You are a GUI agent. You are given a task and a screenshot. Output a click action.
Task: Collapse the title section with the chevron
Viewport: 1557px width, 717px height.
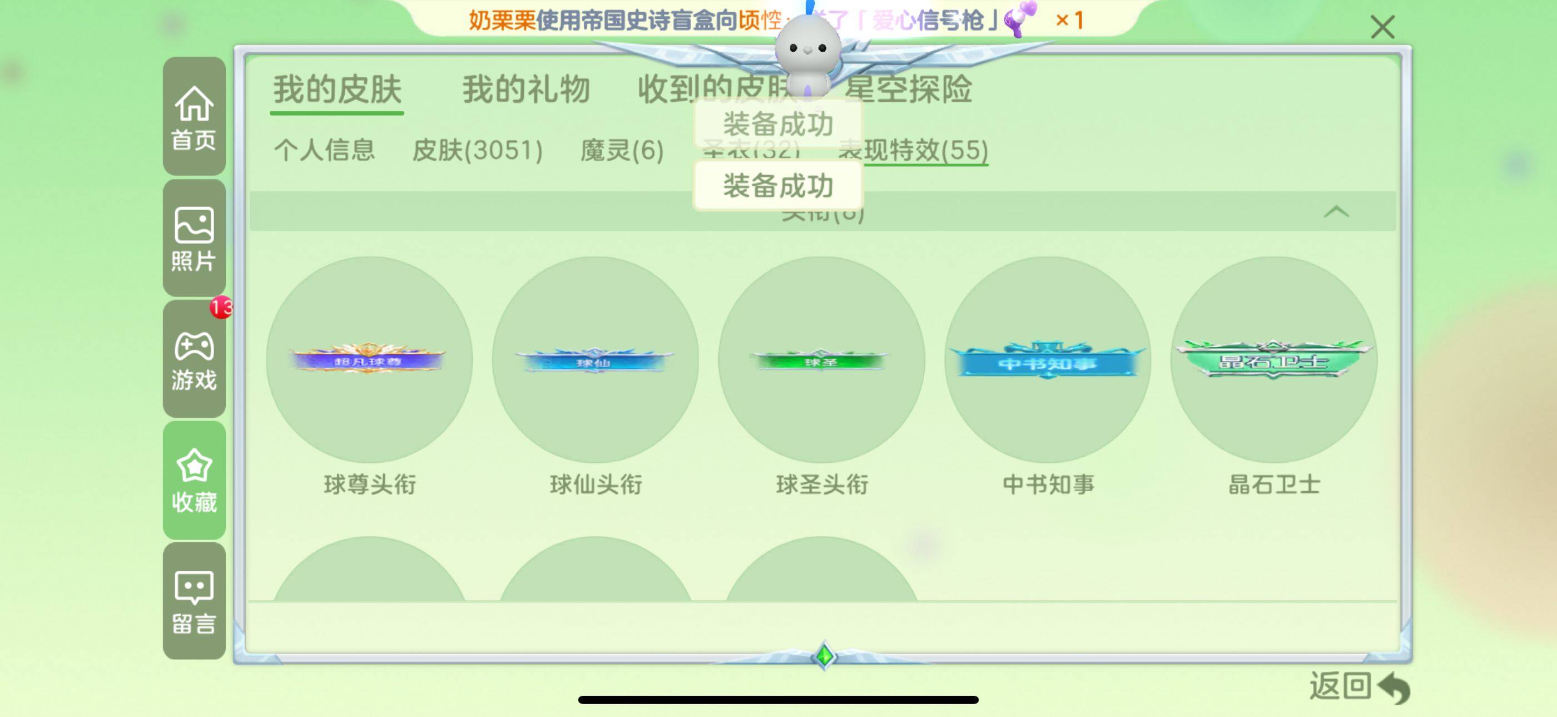[x=1336, y=211]
